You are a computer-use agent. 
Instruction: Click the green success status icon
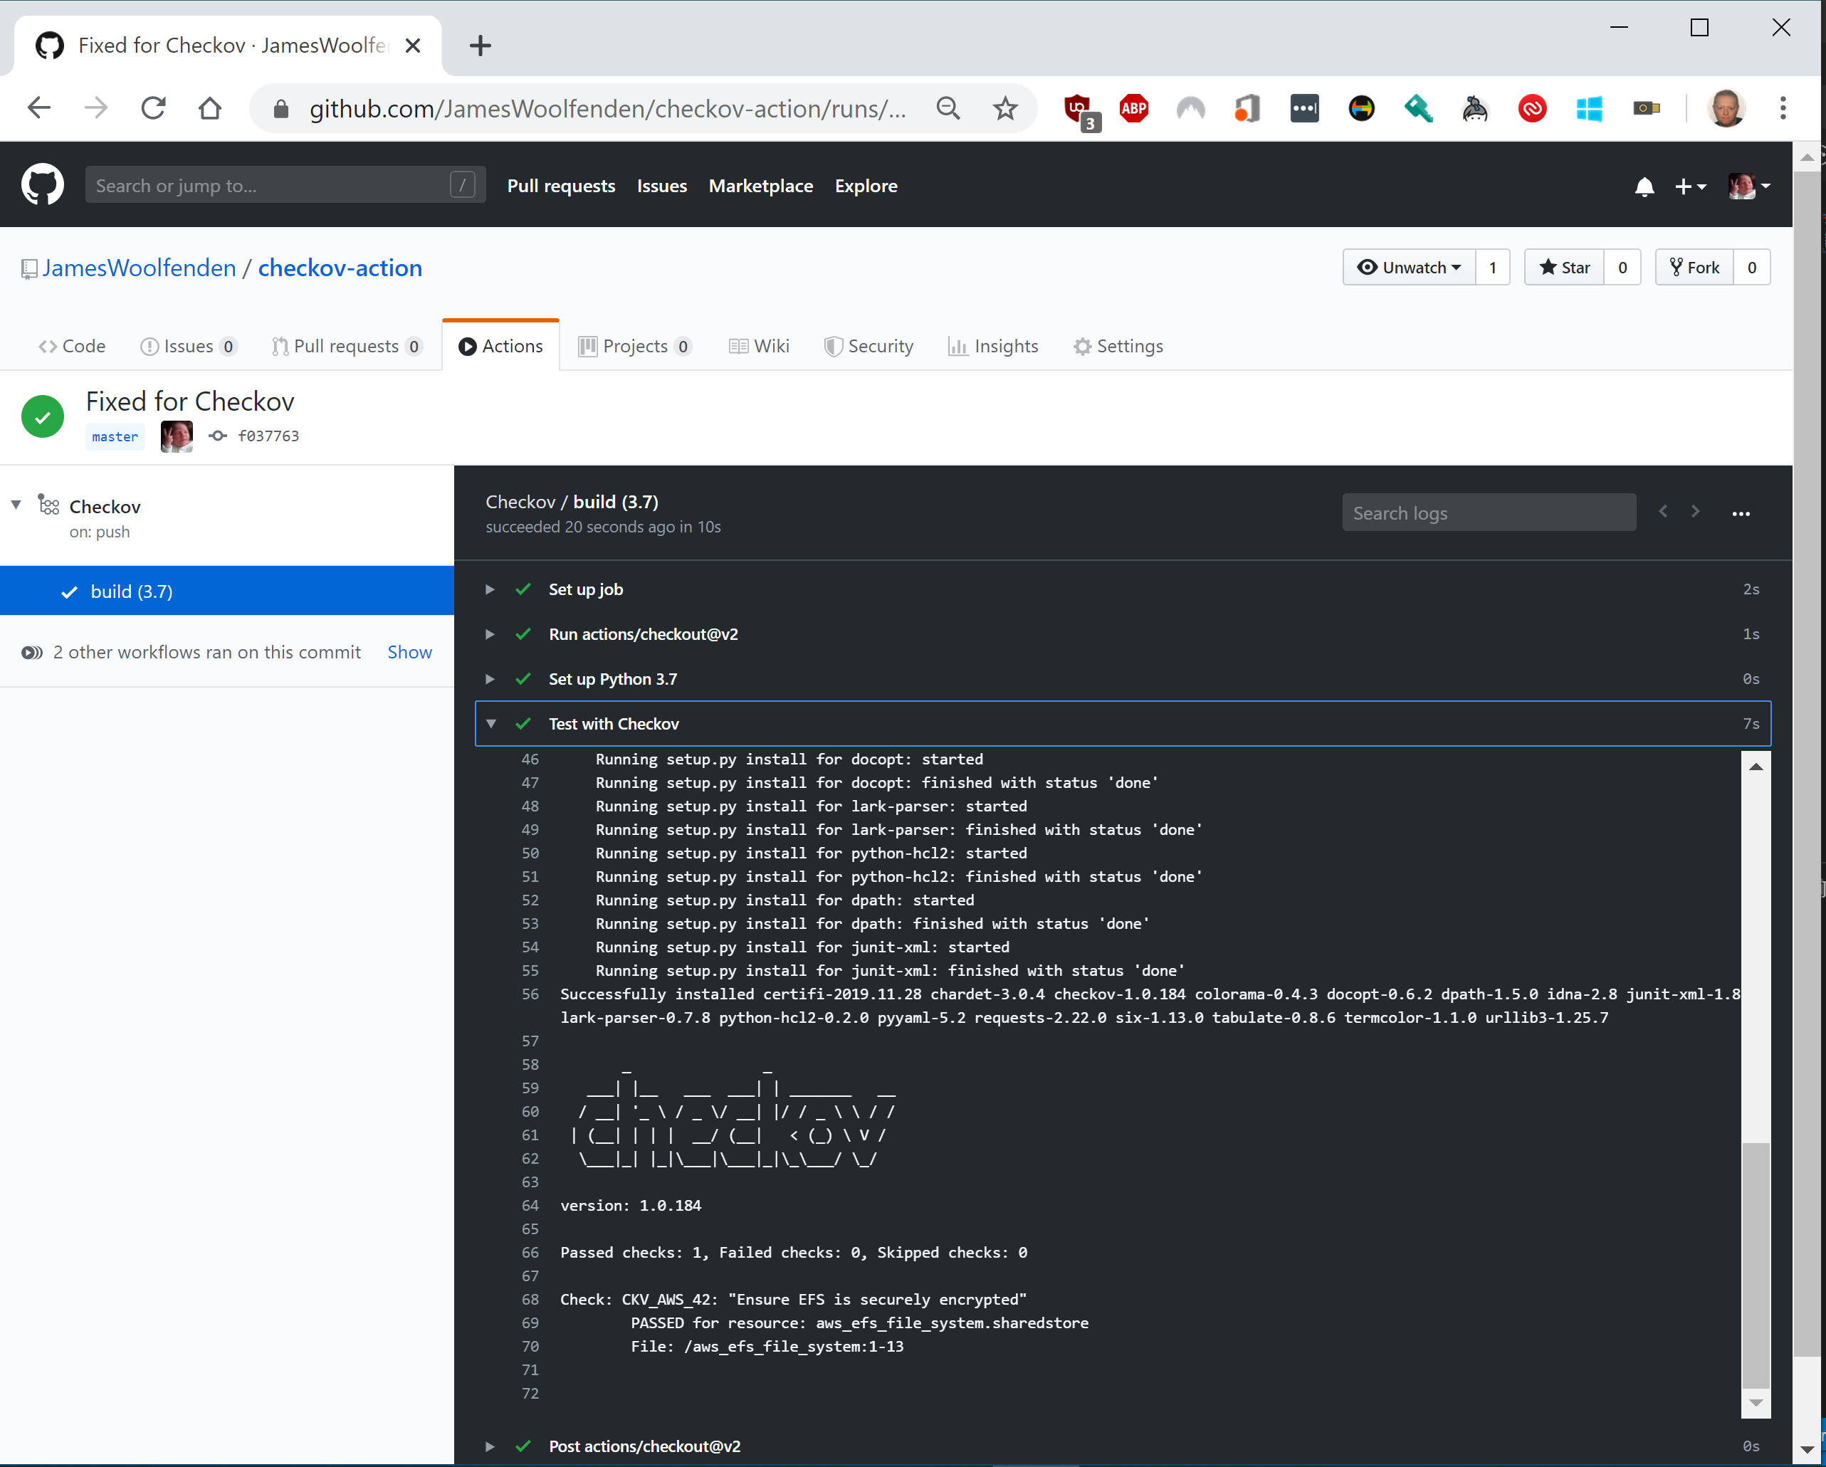coord(42,416)
